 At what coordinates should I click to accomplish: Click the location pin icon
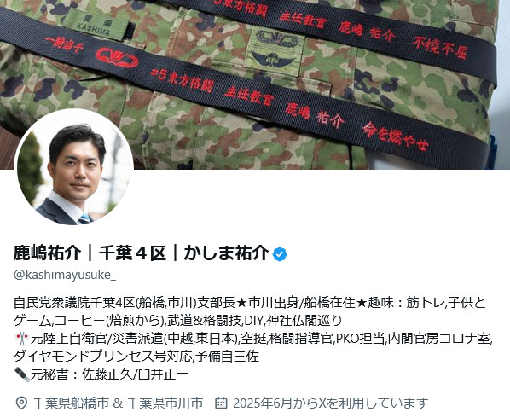[21, 403]
